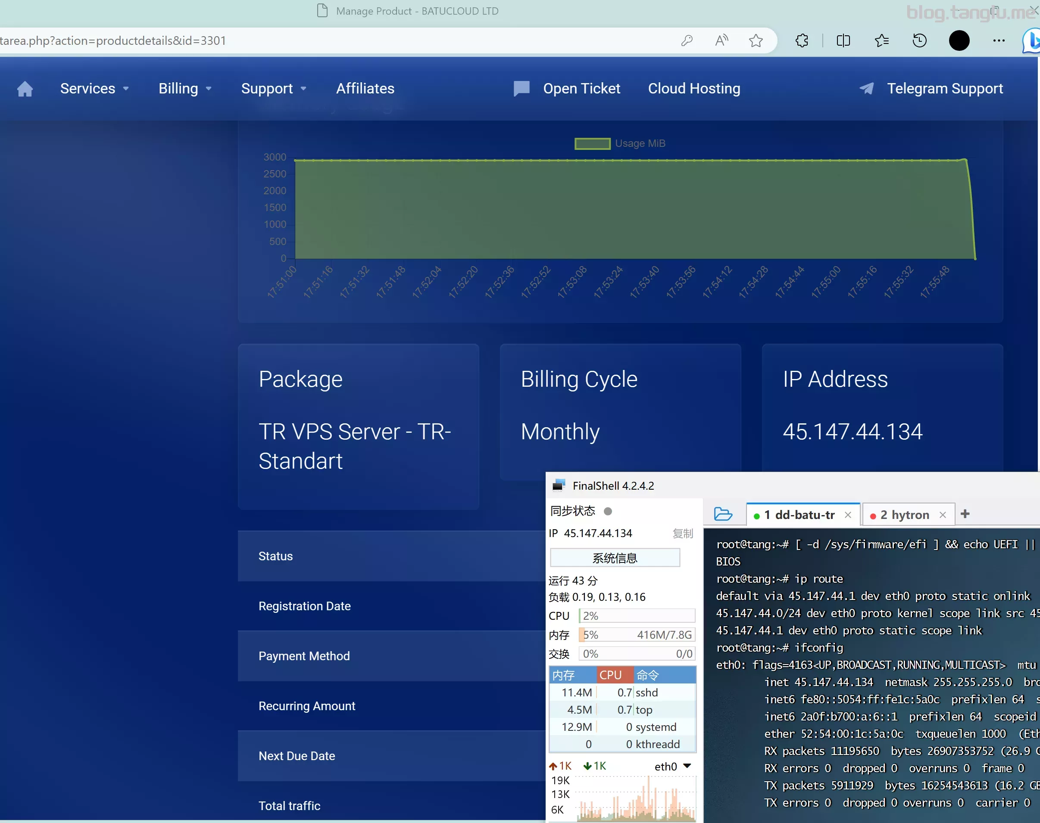Click the 交换 0% swap bar
The height and width of the screenshot is (823, 1040).
[637, 654]
